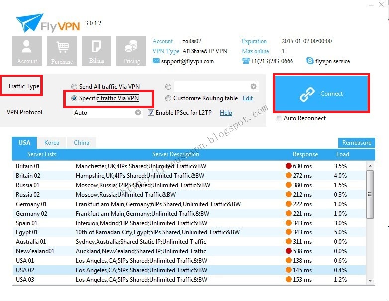Select the Australia 01 server row
The height and width of the screenshot is (301, 389).
tap(189, 241)
